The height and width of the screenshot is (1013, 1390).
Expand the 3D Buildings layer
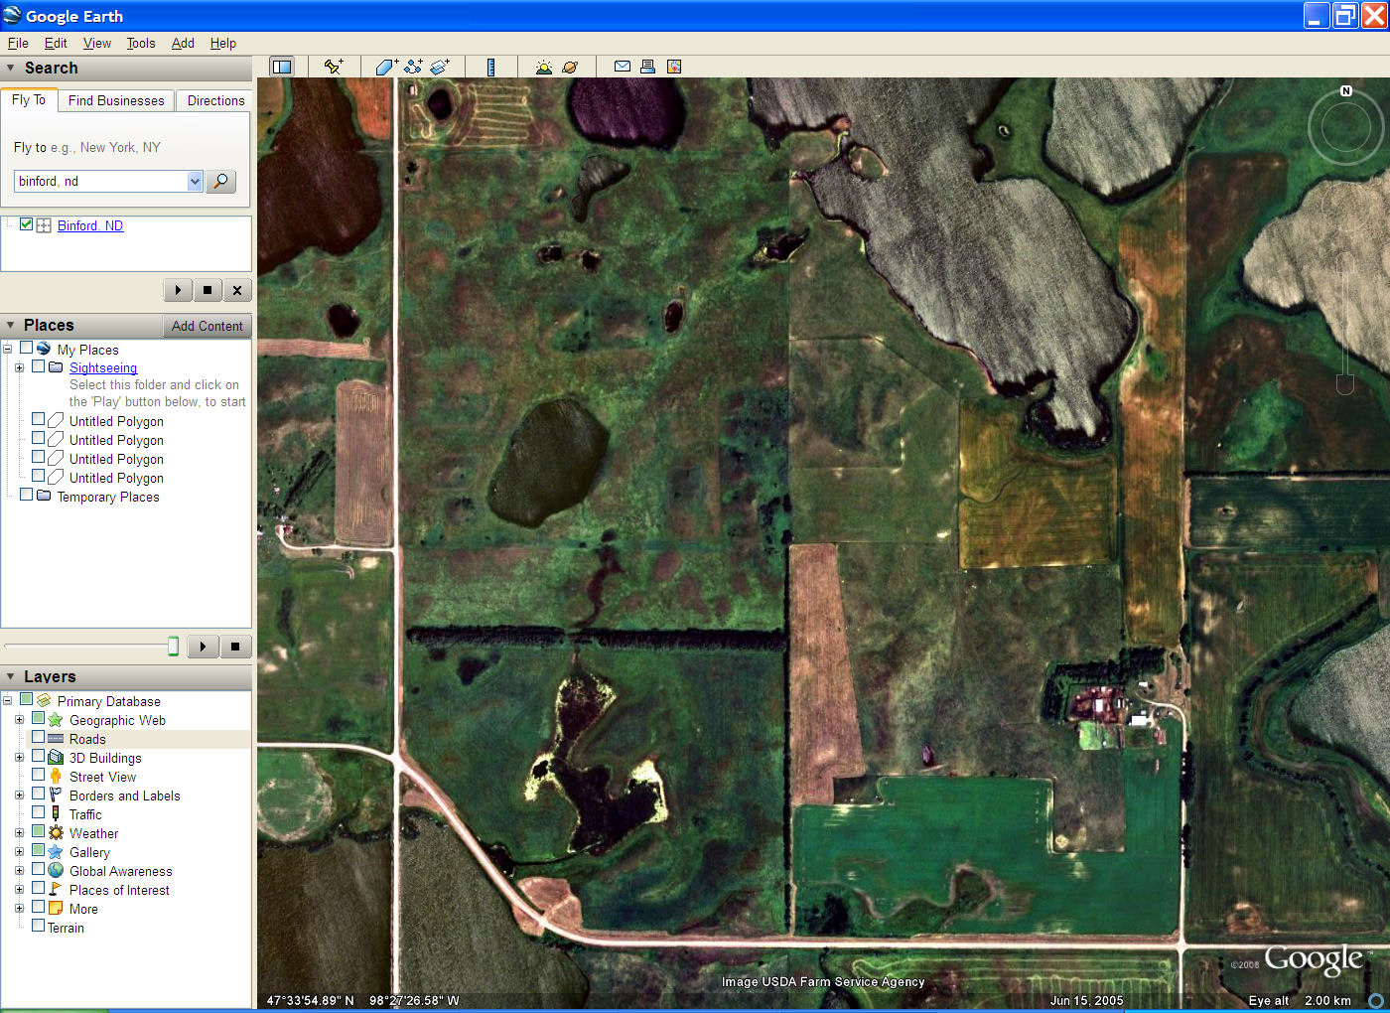[19, 757]
